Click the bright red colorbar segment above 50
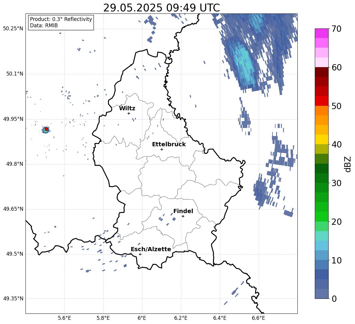The width and height of the screenshot is (355, 324). tap(321, 101)
